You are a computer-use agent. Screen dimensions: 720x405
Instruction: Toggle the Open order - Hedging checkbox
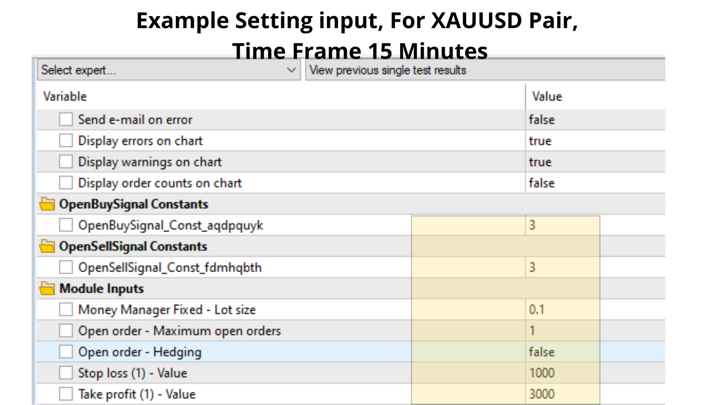tap(66, 352)
